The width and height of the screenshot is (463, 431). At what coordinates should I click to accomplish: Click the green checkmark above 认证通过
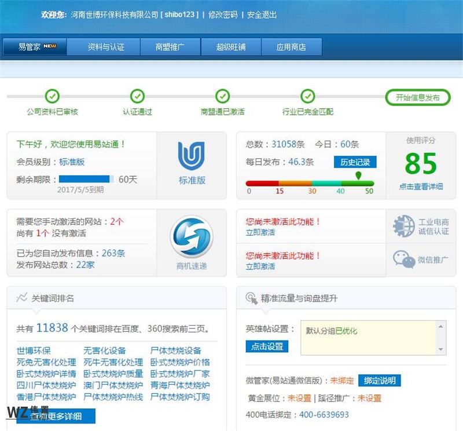[x=137, y=96]
